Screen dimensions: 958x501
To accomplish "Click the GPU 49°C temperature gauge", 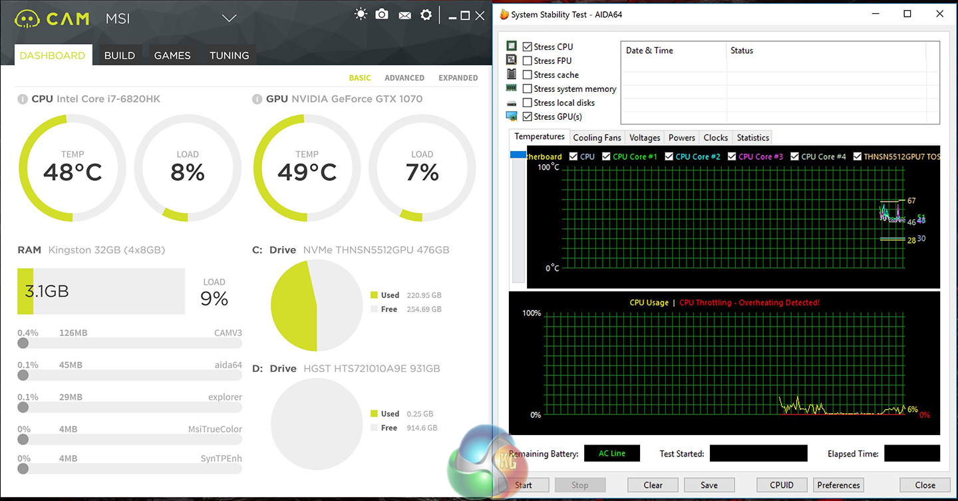I will pos(307,168).
